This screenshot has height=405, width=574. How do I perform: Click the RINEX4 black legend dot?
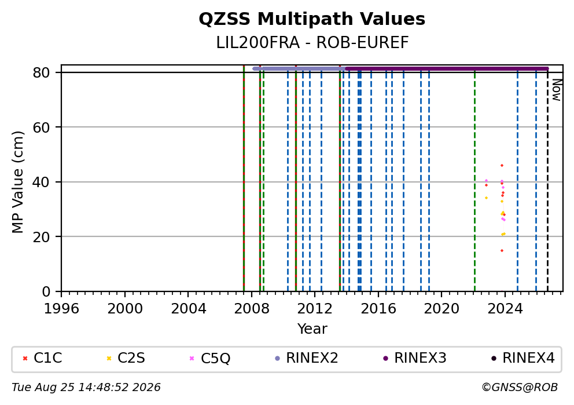pyautogui.click(x=494, y=359)
